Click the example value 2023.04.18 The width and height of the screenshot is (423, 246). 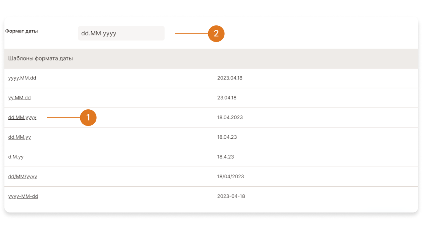click(230, 78)
